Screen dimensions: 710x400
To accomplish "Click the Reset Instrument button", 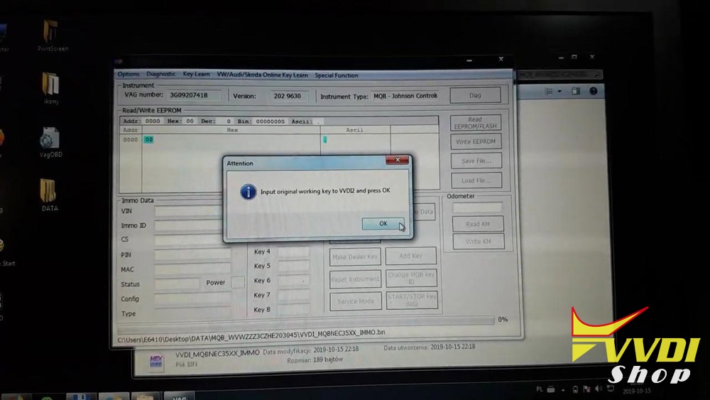I will [x=355, y=279].
